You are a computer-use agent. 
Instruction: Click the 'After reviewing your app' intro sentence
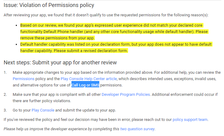pyautogui.click(x=106, y=15)
